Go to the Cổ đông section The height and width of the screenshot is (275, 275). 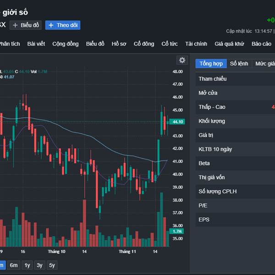tap(144, 44)
